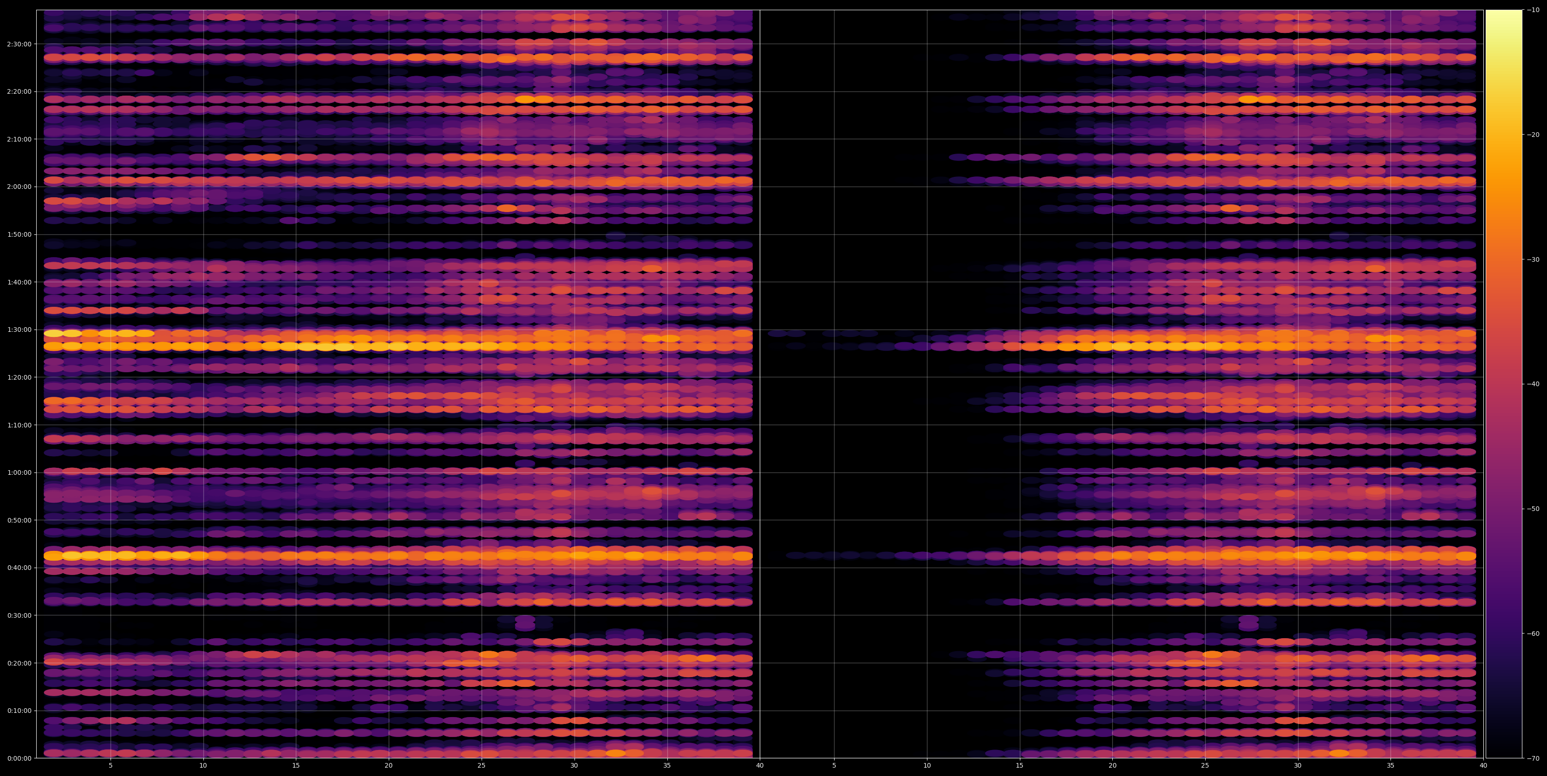
Task: Click the −20 colorbar tick label
Action: pyautogui.click(x=1533, y=135)
